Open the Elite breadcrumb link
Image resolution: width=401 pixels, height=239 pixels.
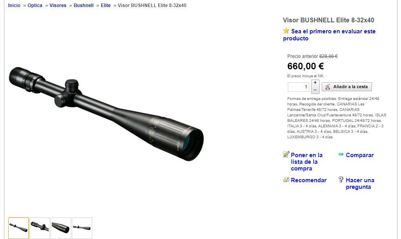coord(106,5)
